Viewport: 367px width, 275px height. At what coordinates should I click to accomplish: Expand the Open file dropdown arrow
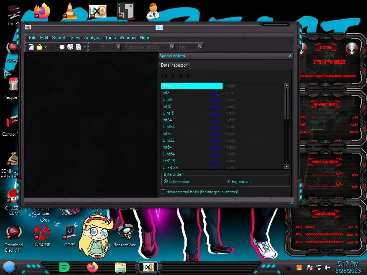[x=46, y=47]
